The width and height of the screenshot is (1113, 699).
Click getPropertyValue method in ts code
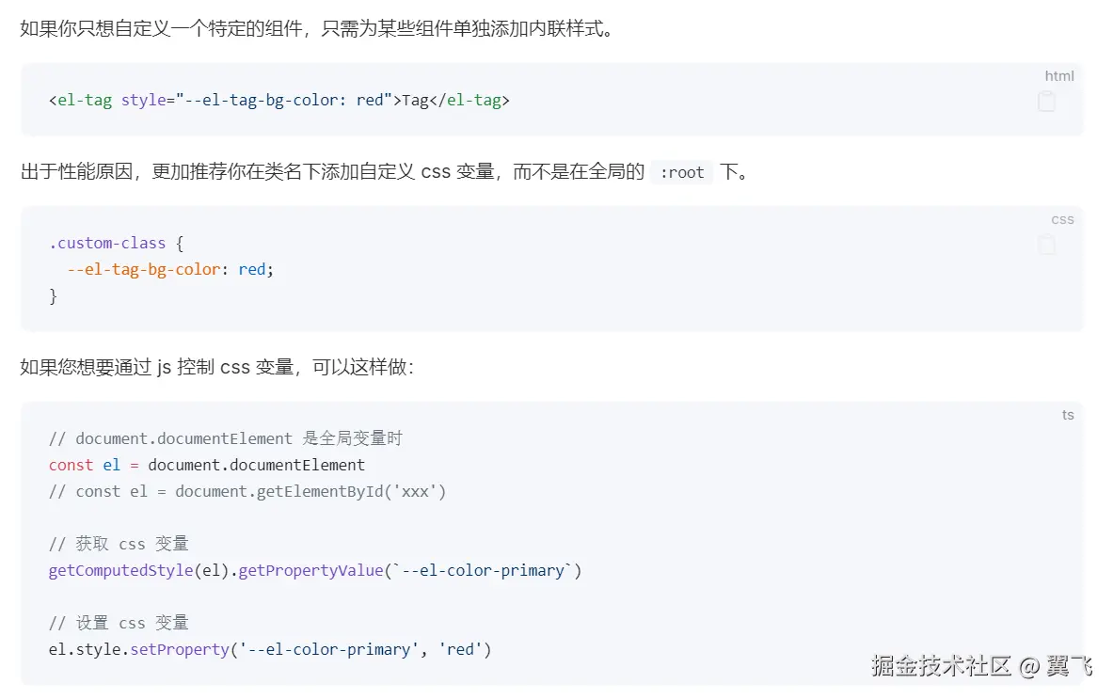point(310,570)
